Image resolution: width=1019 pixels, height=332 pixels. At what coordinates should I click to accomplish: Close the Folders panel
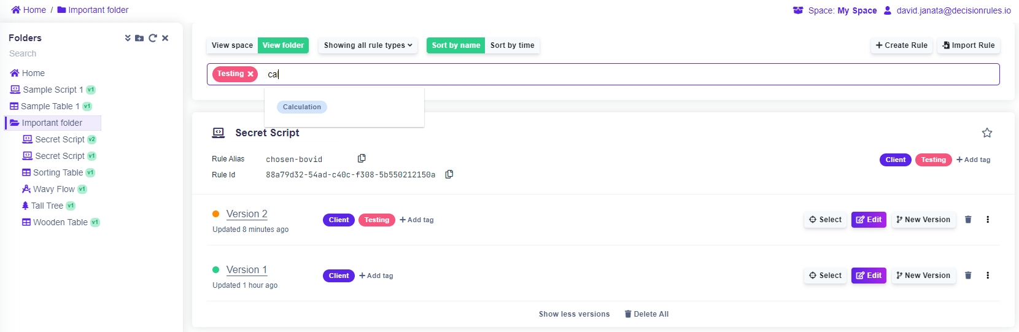[165, 38]
